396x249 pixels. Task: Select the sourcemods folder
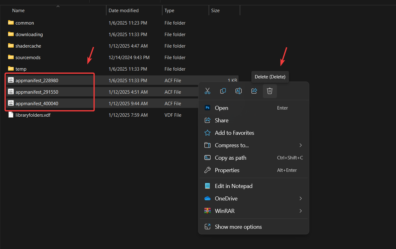tap(28, 58)
